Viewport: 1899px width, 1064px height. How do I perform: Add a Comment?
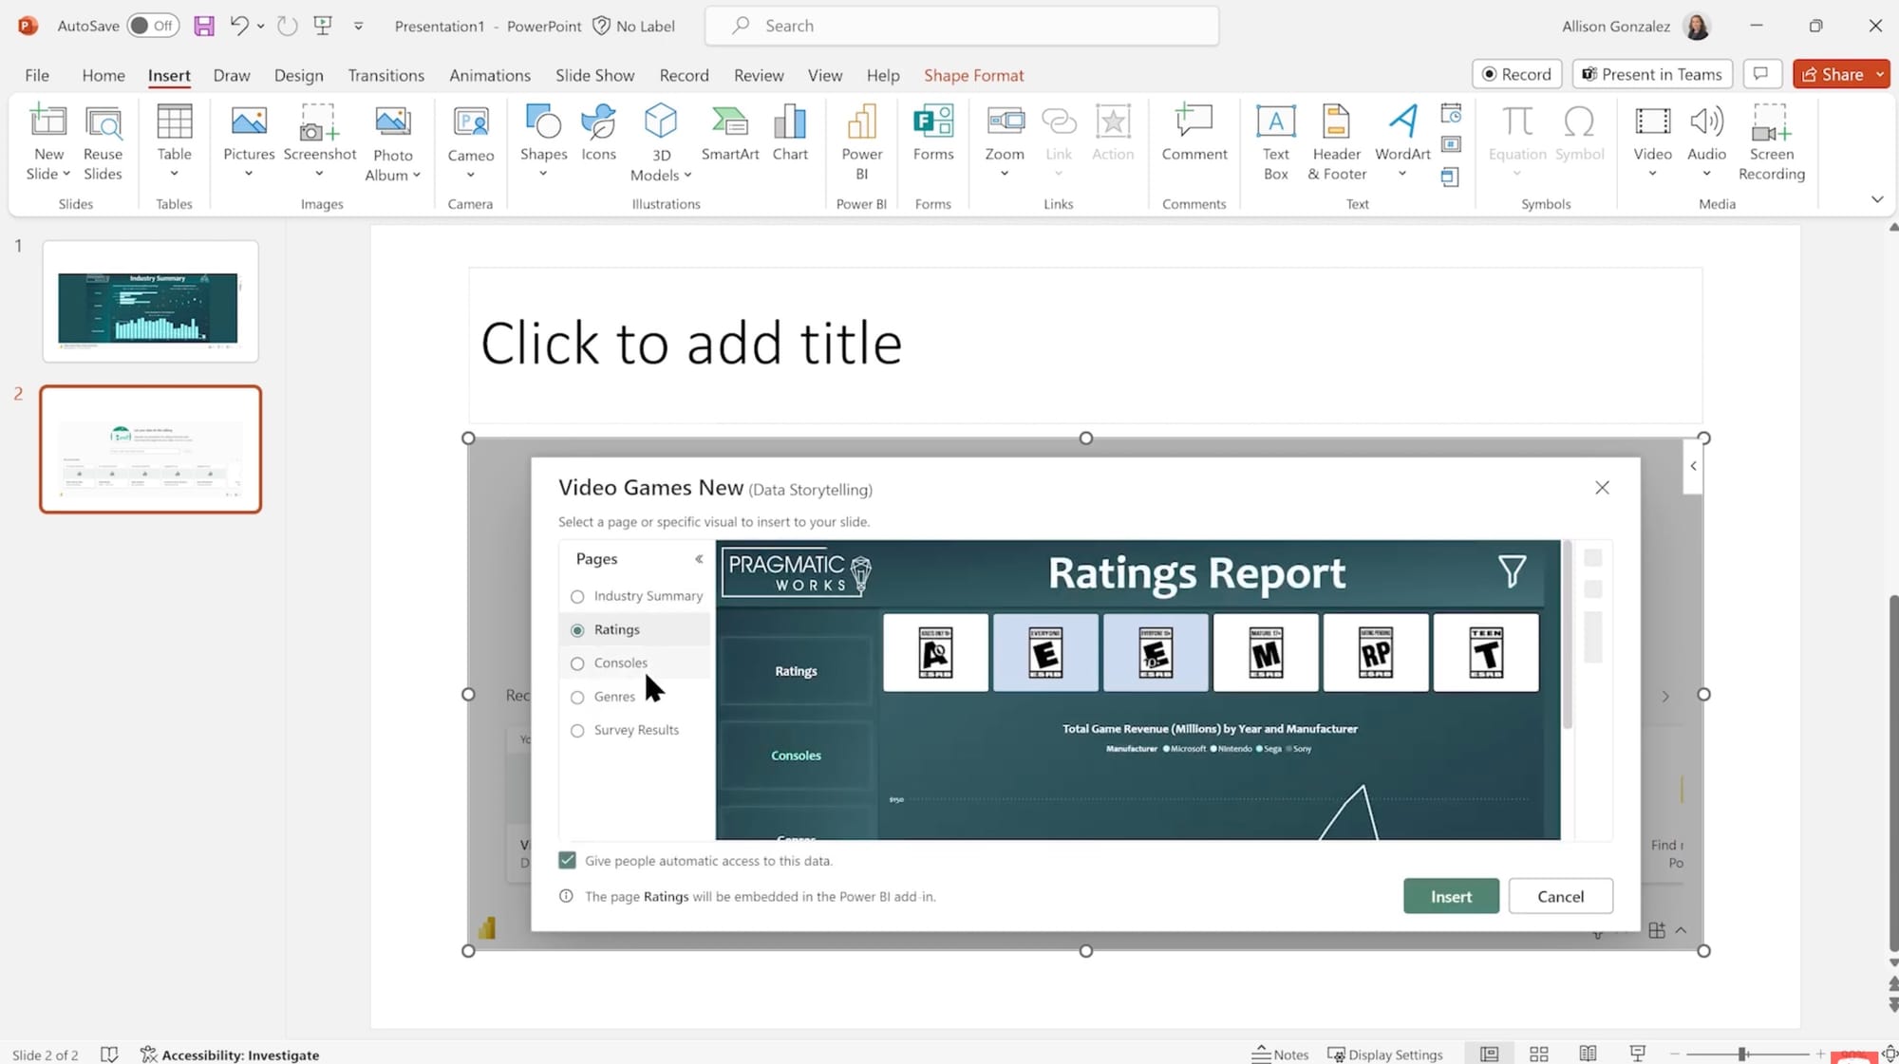[x=1194, y=133]
